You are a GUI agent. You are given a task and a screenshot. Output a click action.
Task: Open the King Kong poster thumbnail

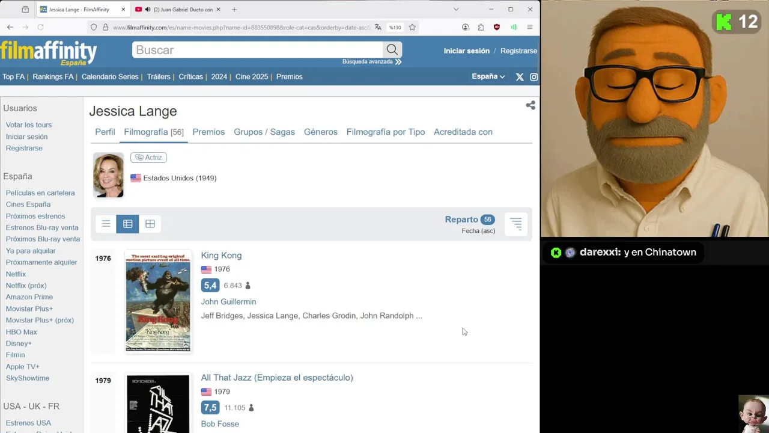[158, 301]
